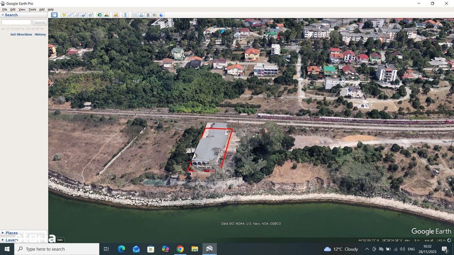The width and height of the screenshot is (454, 255).
Task: Launch Microsoft Edge from taskbar
Action: (121, 249)
